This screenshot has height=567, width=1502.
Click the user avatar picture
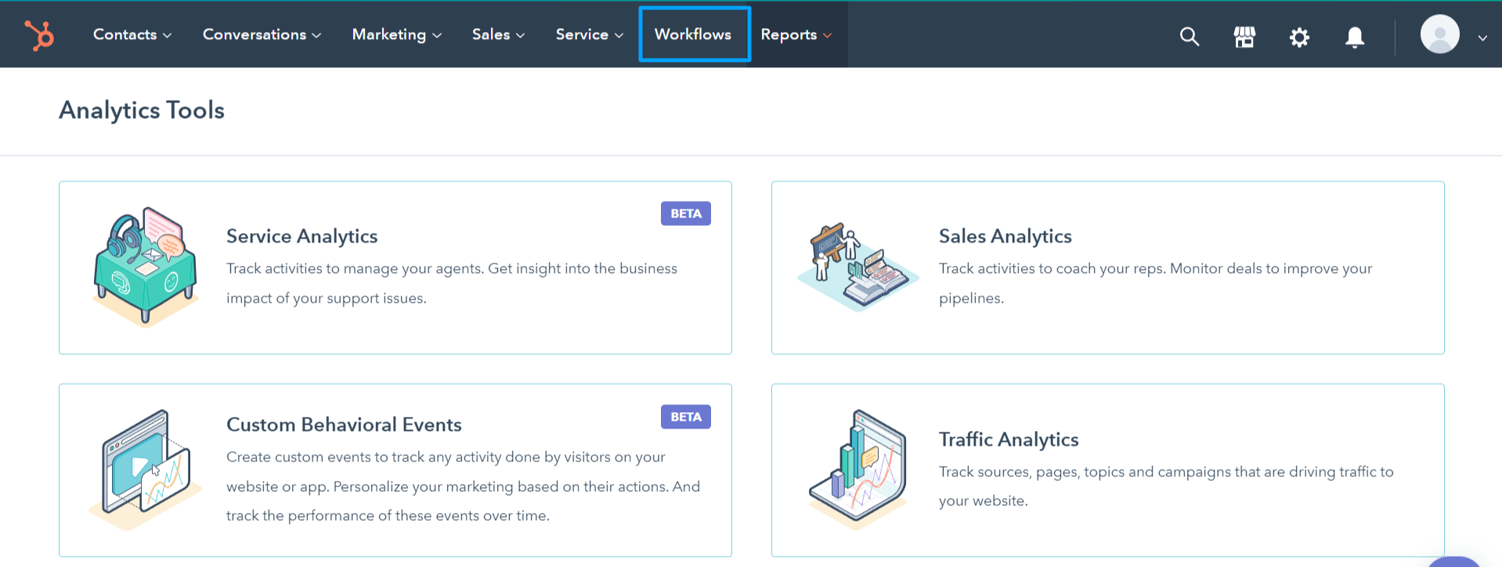coord(1440,34)
